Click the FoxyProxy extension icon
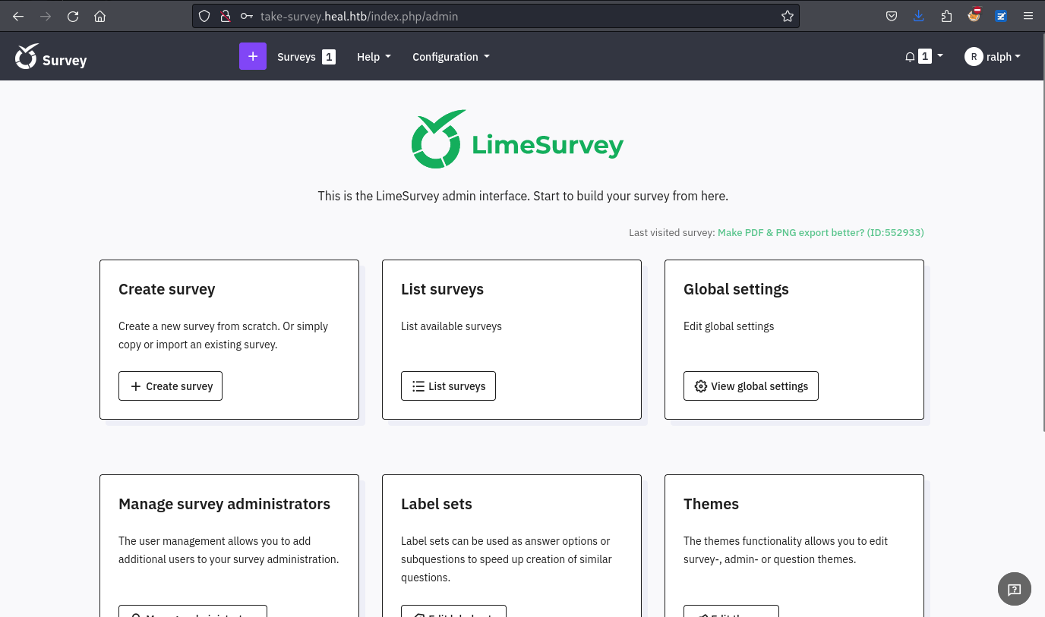1045x617 pixels. click(x=974, y=15)
